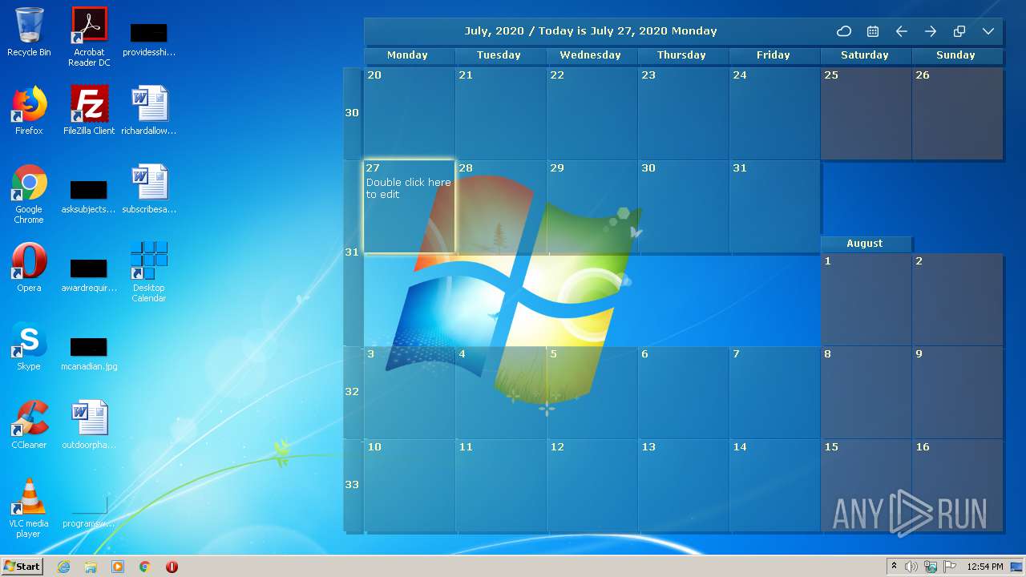
Task: Select the July 29 calendar cell
Action: click(592, 207)
